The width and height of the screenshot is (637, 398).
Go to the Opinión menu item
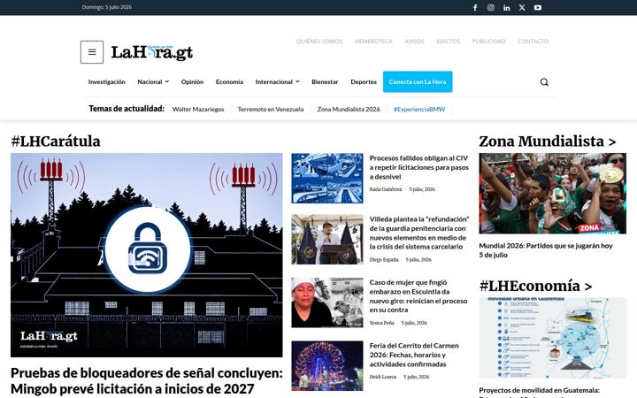point(192,82)
